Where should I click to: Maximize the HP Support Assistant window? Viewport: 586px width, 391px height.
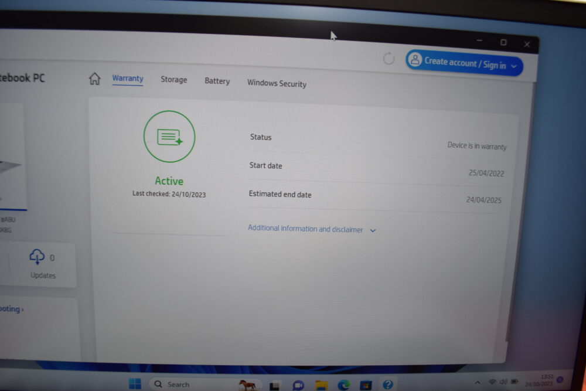(x=503, y=42)
